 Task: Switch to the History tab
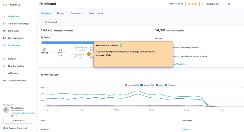click(61, 13)
